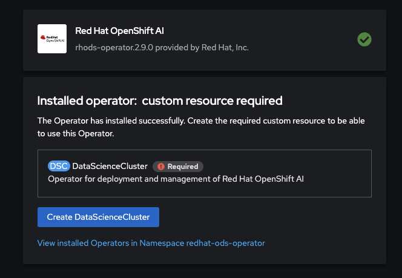Click the Required status label text

tap(182, 167)
